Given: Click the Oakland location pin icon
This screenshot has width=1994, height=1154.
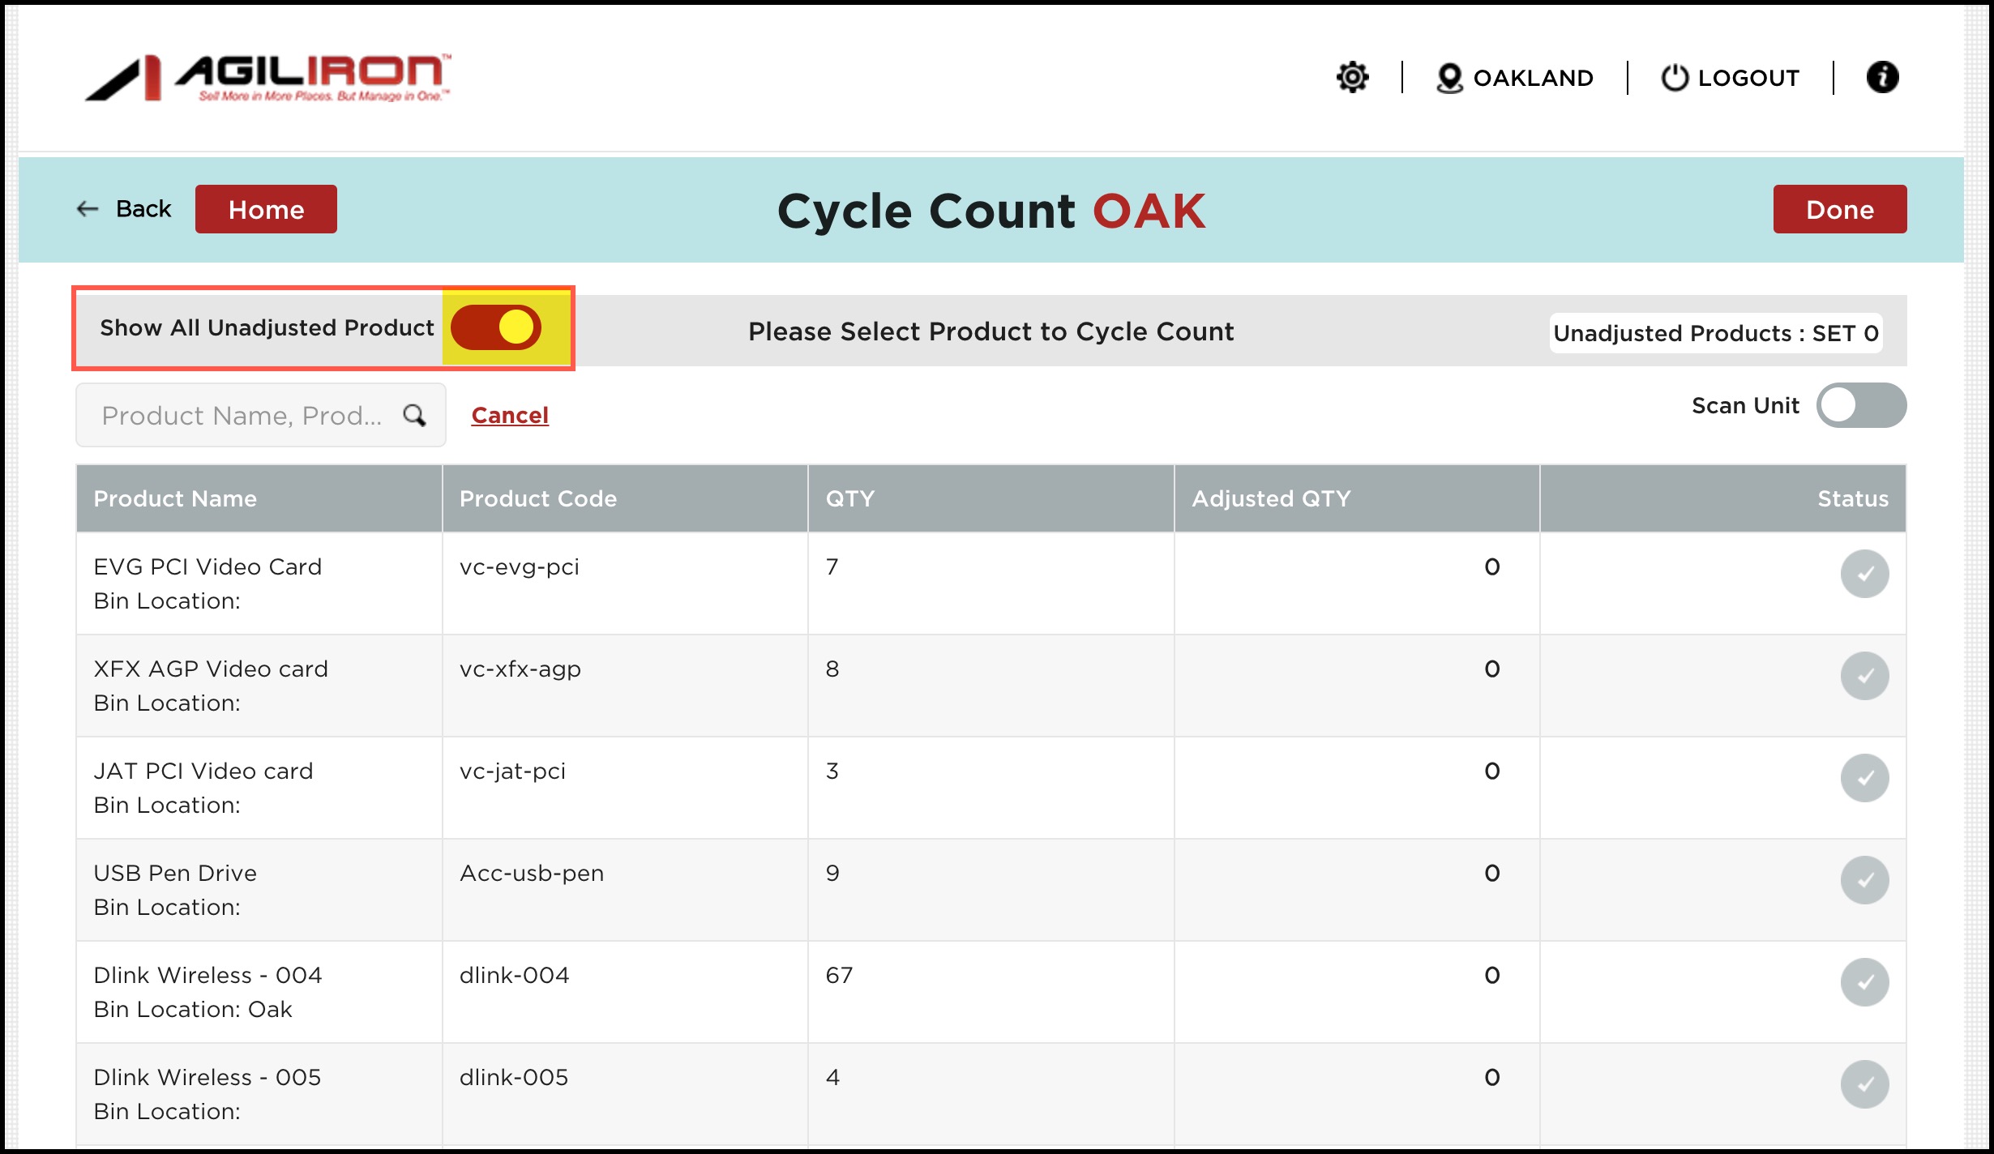Looking at the screenshot, I should [1449, 78].
